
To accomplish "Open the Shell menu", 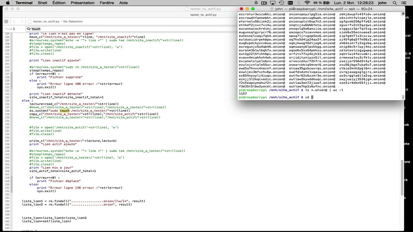I will pyautogui.click(x=42, y=3).
